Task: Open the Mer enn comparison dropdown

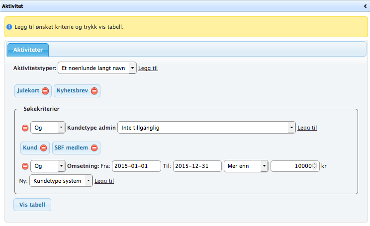Action: pyautogui.click(x=246, y=166)
